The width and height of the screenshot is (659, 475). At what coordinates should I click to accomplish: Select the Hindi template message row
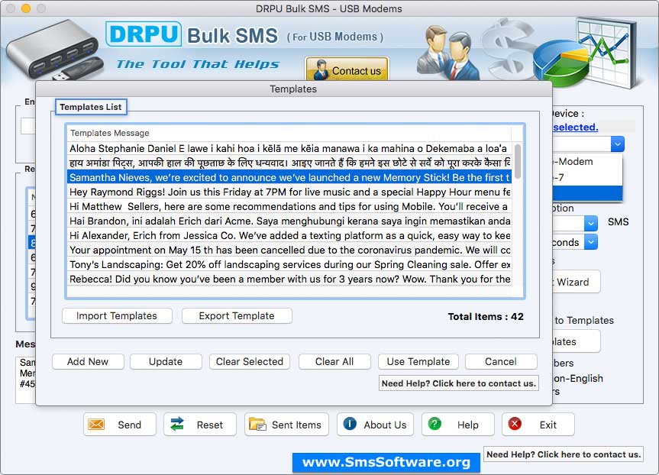pyautogui.click(x=289, y=163)
